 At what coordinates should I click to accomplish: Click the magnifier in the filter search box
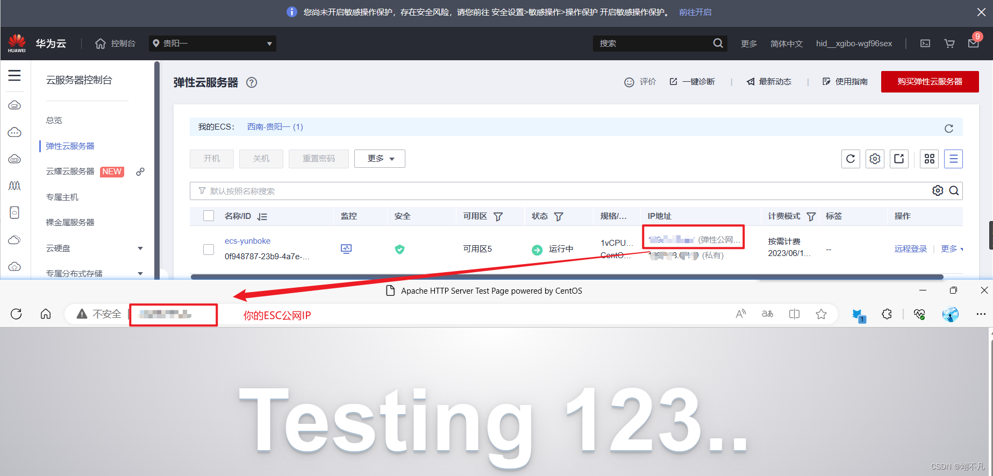coord(954,190)
